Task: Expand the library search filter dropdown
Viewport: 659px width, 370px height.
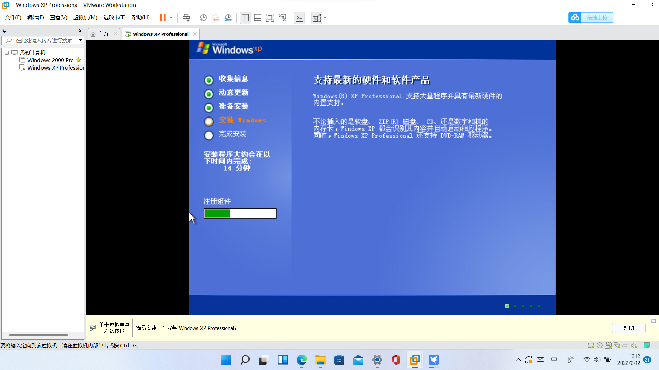Action: tap(80, 40)
